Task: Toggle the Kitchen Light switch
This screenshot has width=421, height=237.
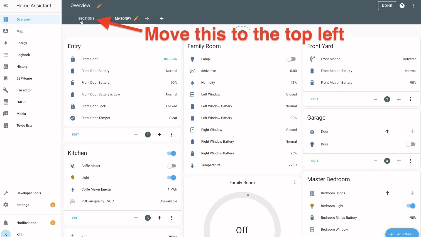Action: click(x=172, y=177)
